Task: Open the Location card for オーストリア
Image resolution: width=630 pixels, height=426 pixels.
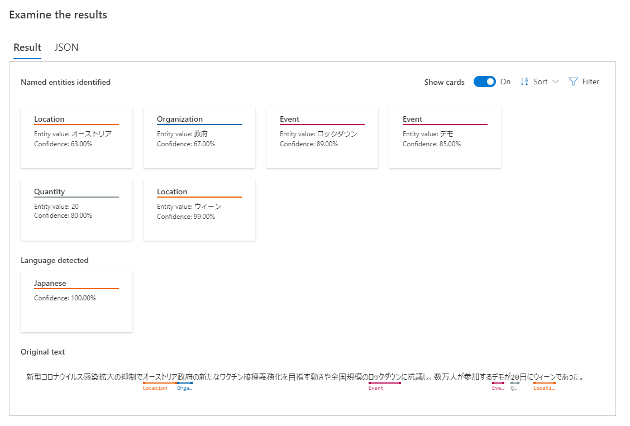Action: pyautogui.click(x=77, y=137)
